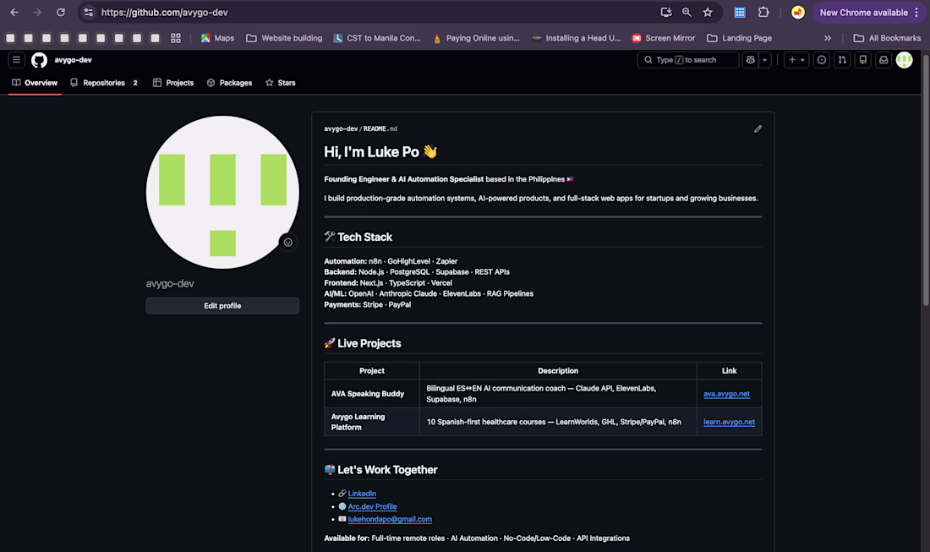Image resolution: width=930 pixels, height=552 pixels.
Task: Open the Issues icon in GitHub header
Action: pyautogui.click(x=822, y=60)
